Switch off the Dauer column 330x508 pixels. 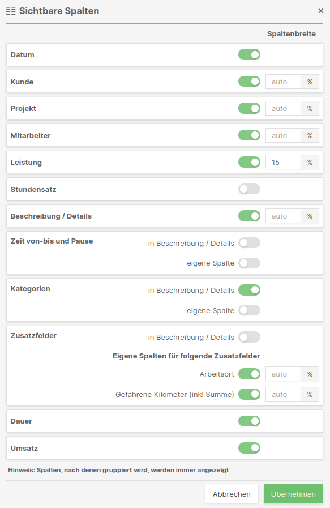249,421
